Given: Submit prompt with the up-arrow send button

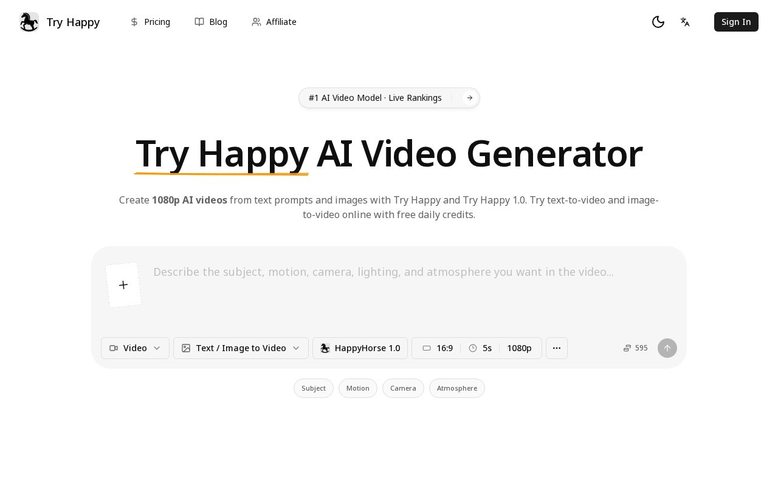Looking at the screenshot, I should 667,348.
